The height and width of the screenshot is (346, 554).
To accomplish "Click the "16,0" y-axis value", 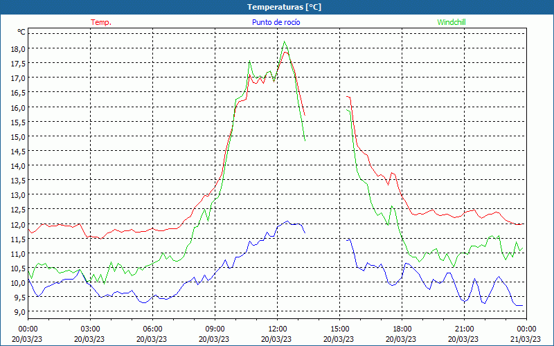I will click(x=18, y=107).
